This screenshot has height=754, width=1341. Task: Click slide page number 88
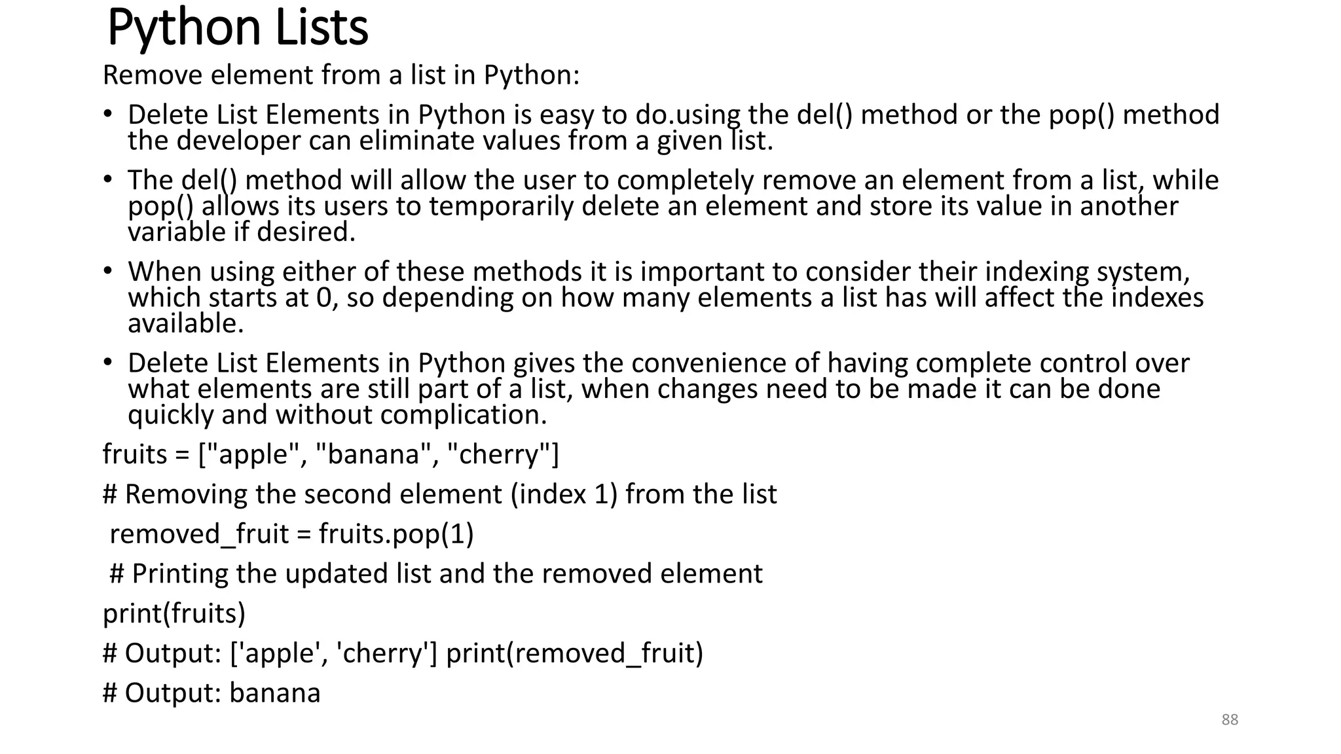click(x=1230, y=720)
